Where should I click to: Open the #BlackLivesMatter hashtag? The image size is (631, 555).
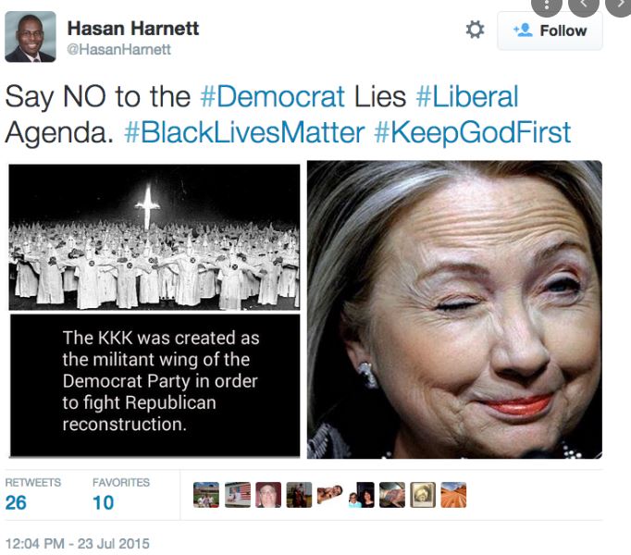[x=244, y=132]
